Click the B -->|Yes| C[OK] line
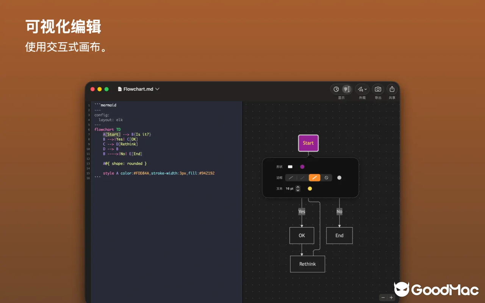This screenshot has height=303, width=485. click(120, 139)
